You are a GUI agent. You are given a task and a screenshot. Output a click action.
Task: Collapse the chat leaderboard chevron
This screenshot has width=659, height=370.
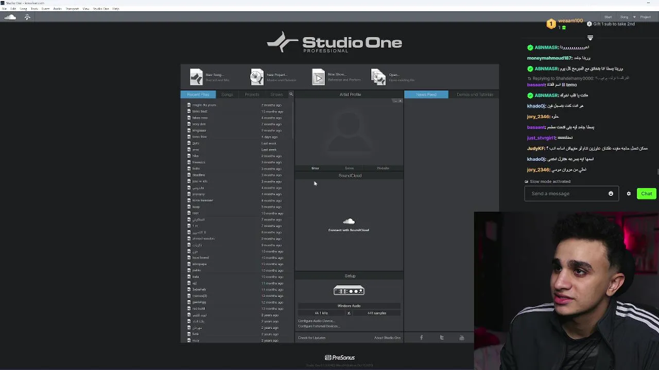590,38
